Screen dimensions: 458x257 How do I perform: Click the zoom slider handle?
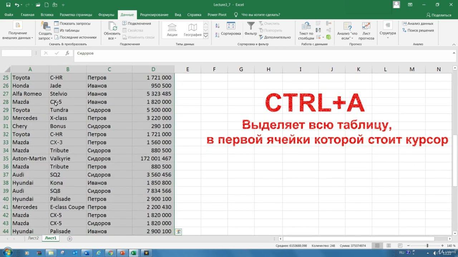pyautogui.click(x=427, y=246)
